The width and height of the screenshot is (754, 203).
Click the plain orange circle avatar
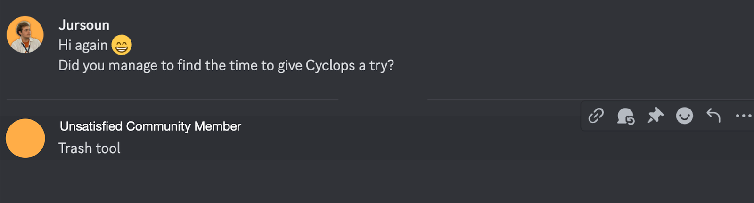click(x=25, y=138)
